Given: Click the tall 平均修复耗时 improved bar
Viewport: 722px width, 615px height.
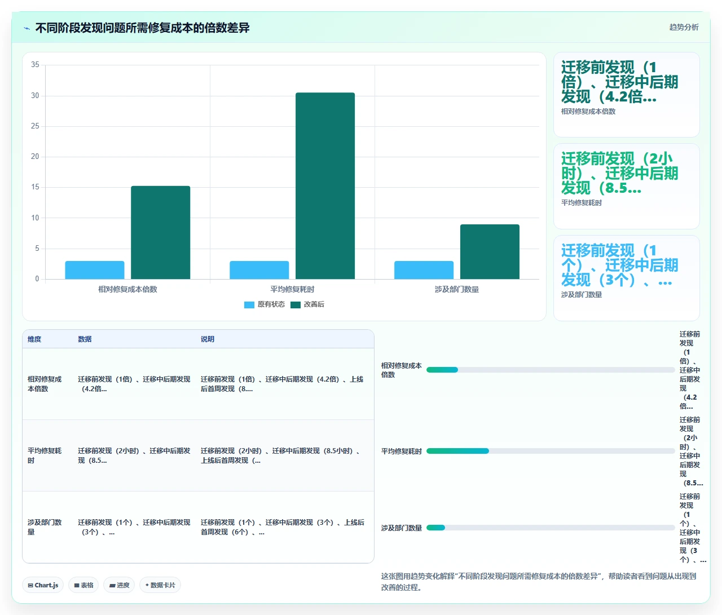Looking at the screenshot, I should [x=325, y=185].
